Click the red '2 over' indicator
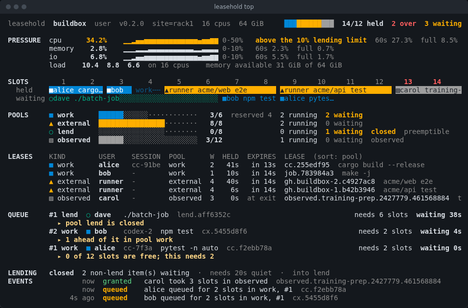 404,23
